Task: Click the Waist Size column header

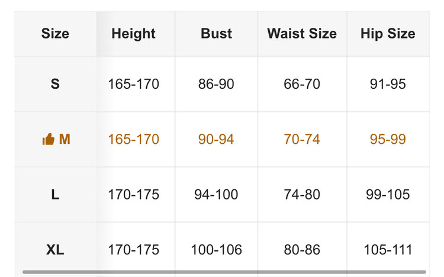Action: 302,33
